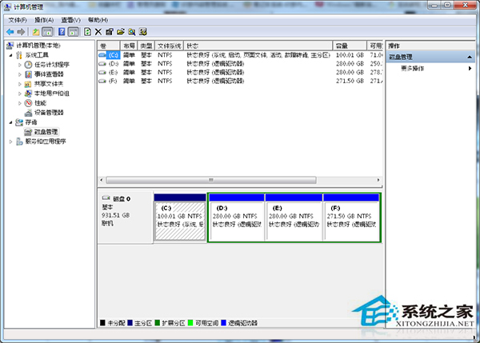Click the 271.50 GB capacity cell in list

[x=350, y=81]
